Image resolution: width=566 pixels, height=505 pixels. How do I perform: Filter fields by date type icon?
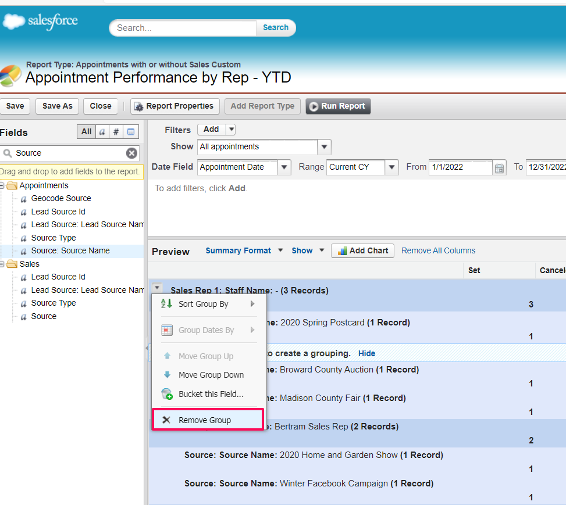pos(131,132)
